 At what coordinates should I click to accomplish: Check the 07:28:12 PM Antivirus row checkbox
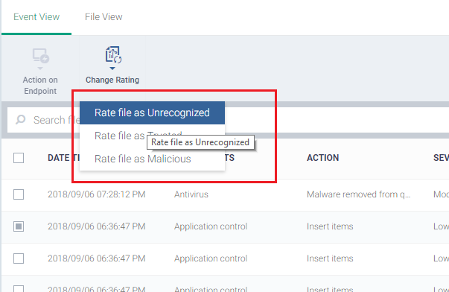[x=19, y=194]
